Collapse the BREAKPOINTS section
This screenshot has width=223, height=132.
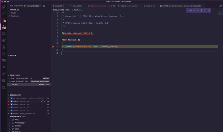coord(8,95)
